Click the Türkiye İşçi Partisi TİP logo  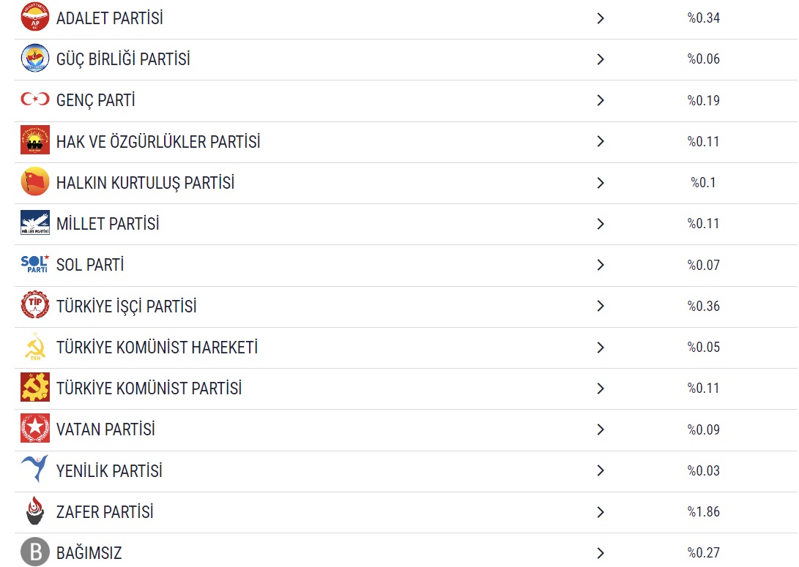35,306
